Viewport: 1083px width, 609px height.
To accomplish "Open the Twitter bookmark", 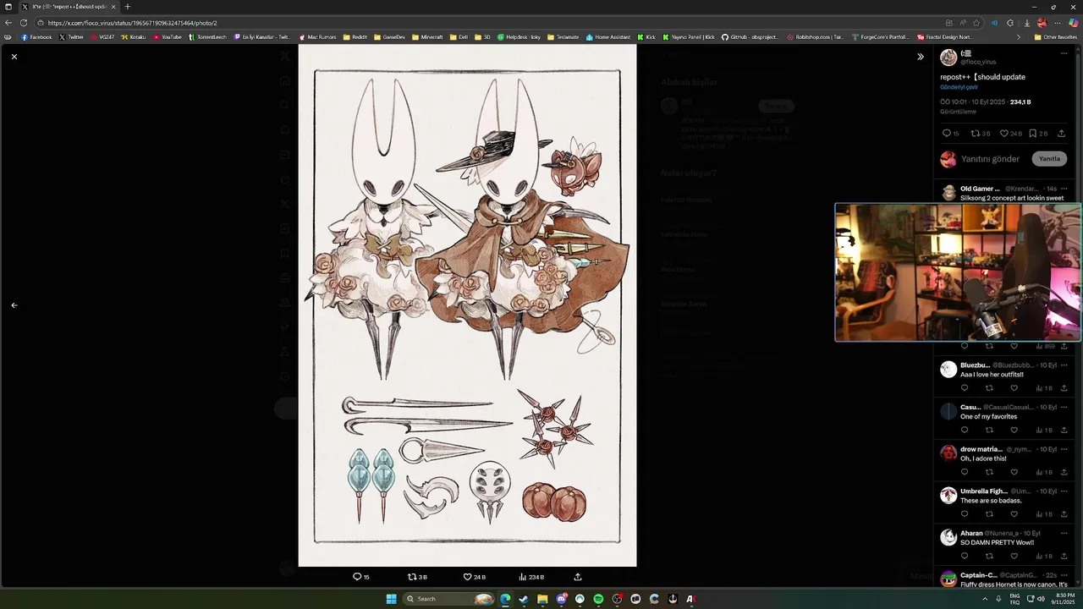I will point(71,37).
